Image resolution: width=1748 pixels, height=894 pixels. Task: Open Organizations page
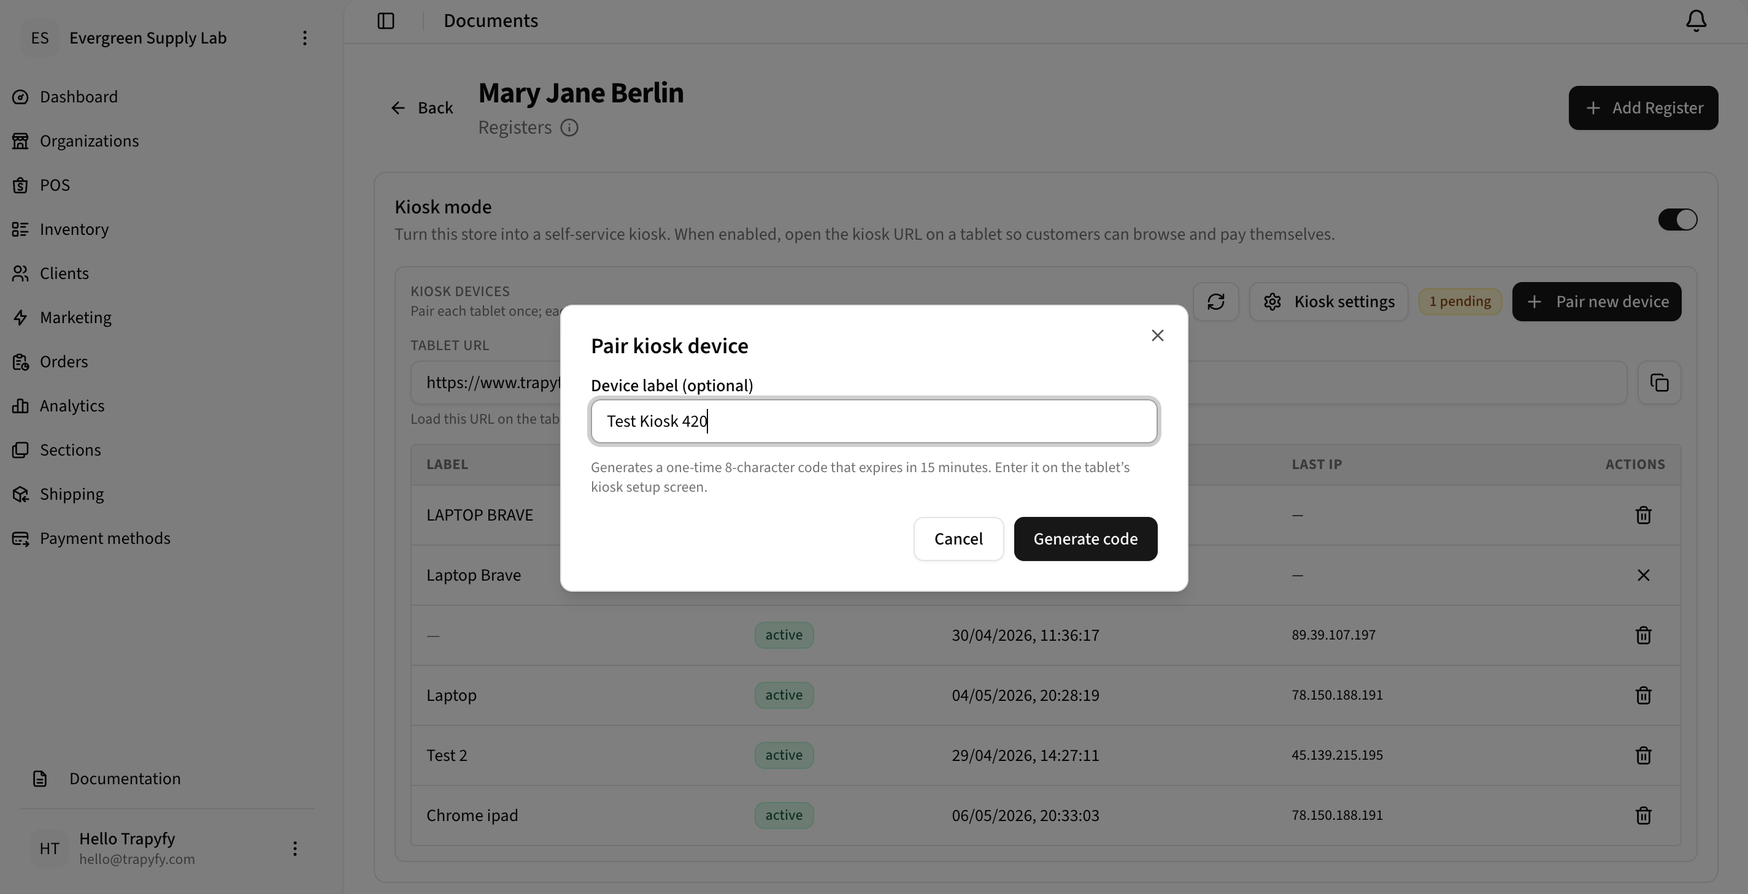89,141
